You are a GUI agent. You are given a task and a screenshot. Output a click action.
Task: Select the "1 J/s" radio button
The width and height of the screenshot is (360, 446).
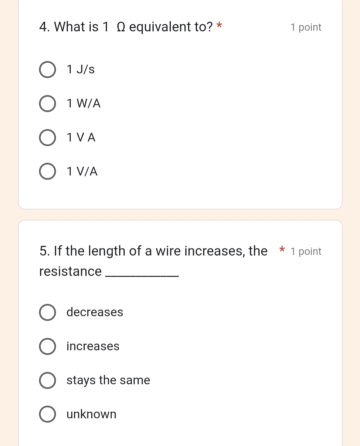[47, 70]
